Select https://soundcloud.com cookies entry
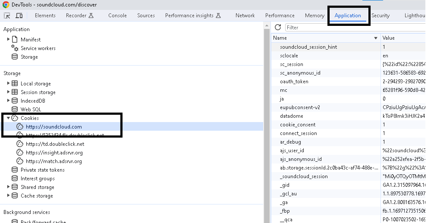This screenshot has height=223, width=434. pyautogui.click(x=53, y=127)
